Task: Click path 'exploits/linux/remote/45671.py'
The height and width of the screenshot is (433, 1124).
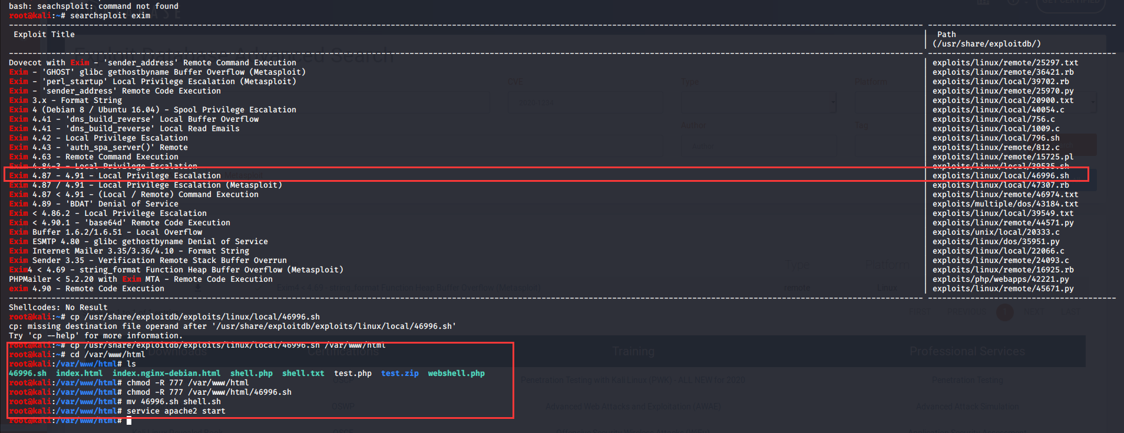Action: tap(1003, 289)
